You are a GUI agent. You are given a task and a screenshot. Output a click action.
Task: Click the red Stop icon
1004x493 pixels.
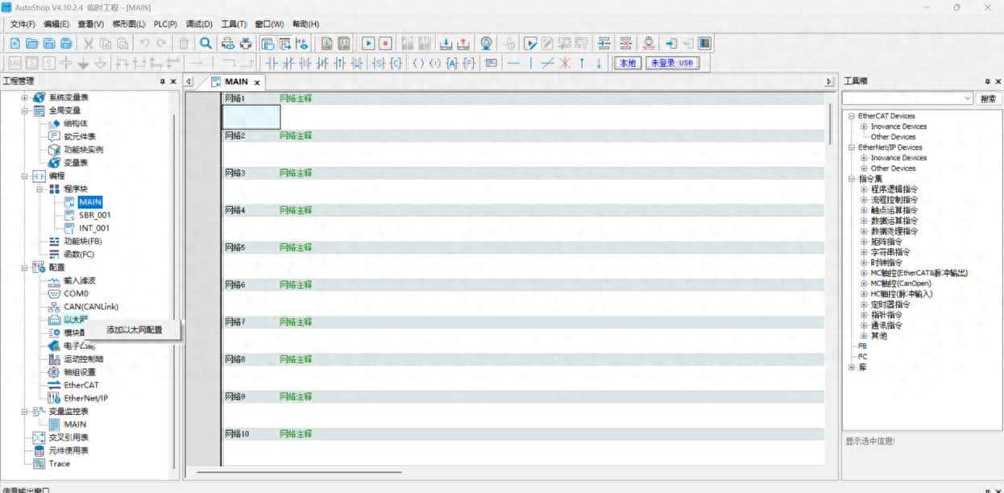click(385, 43)
